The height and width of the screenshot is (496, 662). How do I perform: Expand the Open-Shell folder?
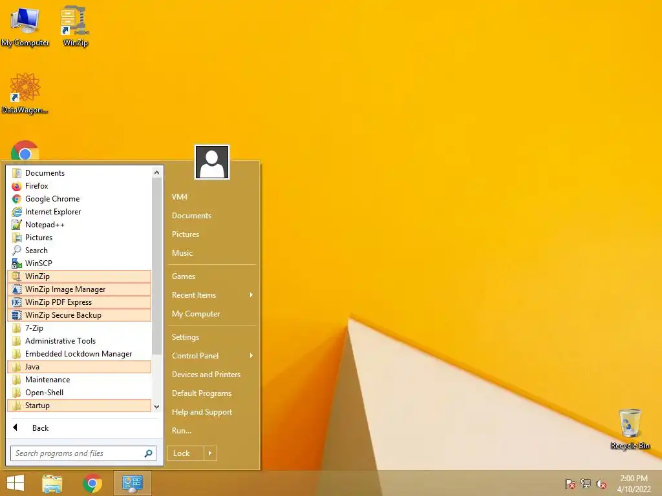point(80,393)
